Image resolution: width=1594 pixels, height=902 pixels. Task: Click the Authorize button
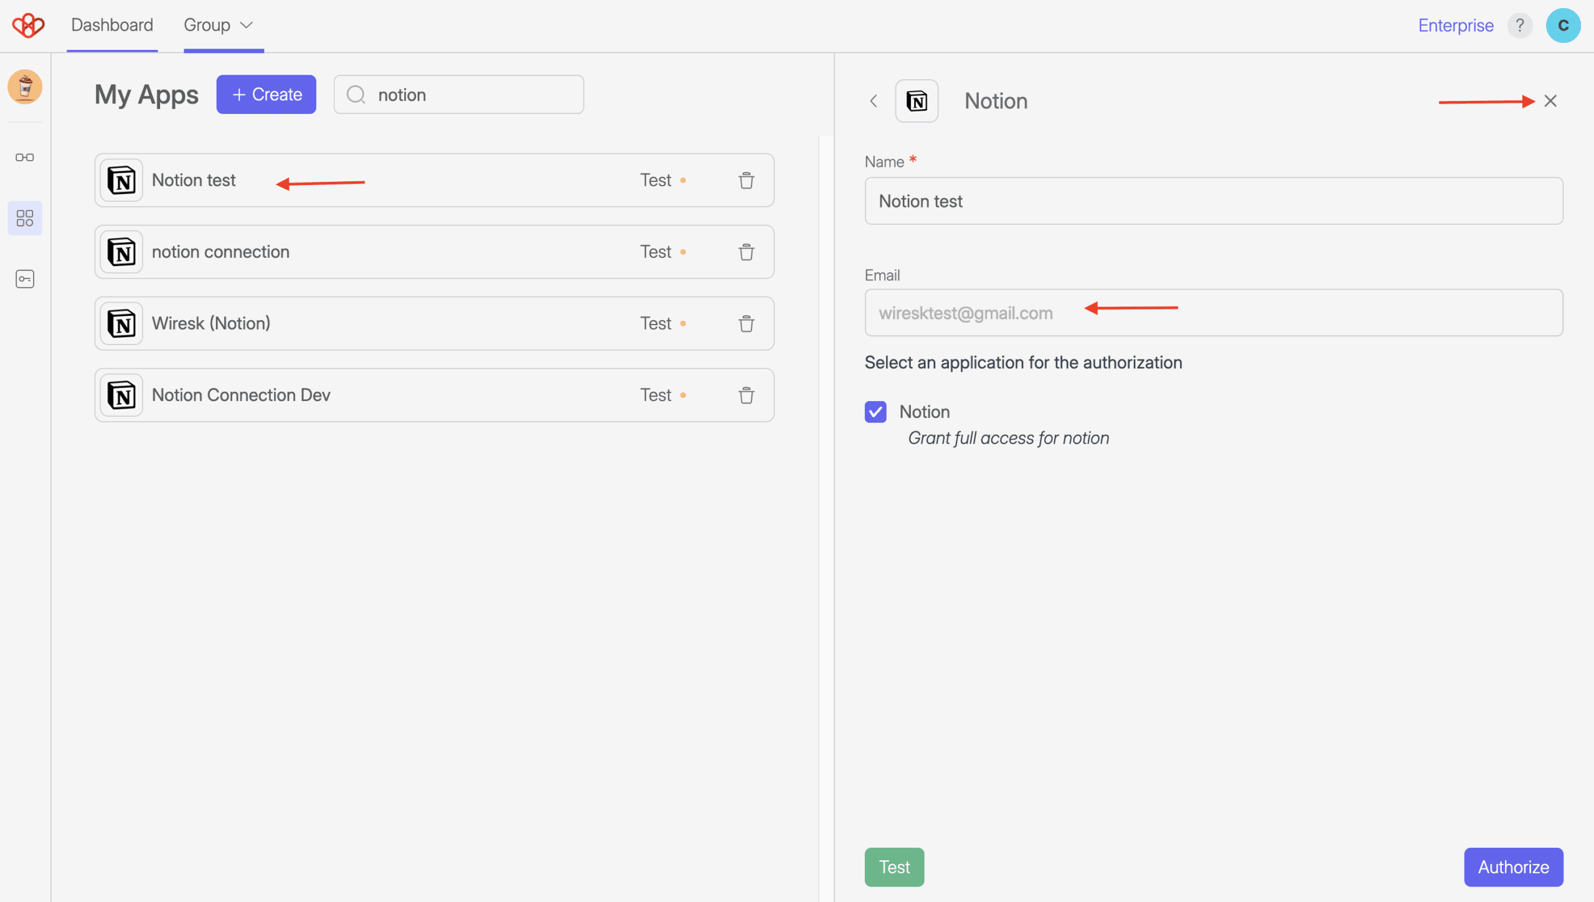pos(1514,867)
